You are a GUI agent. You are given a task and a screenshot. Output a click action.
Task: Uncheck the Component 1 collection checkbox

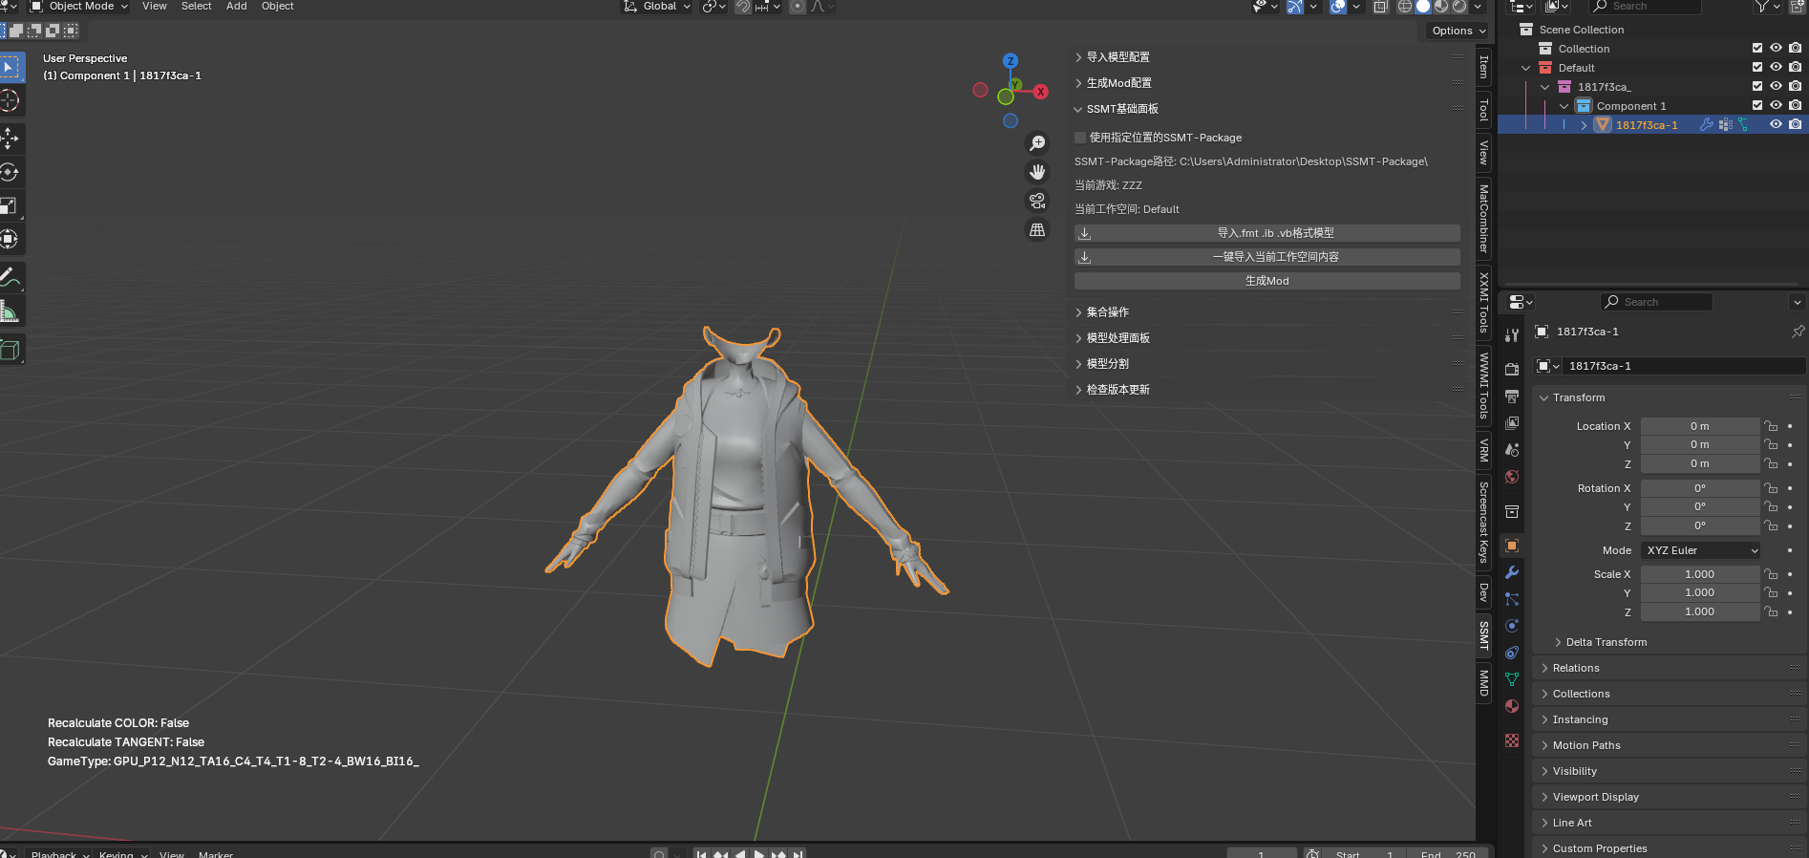1757,106
